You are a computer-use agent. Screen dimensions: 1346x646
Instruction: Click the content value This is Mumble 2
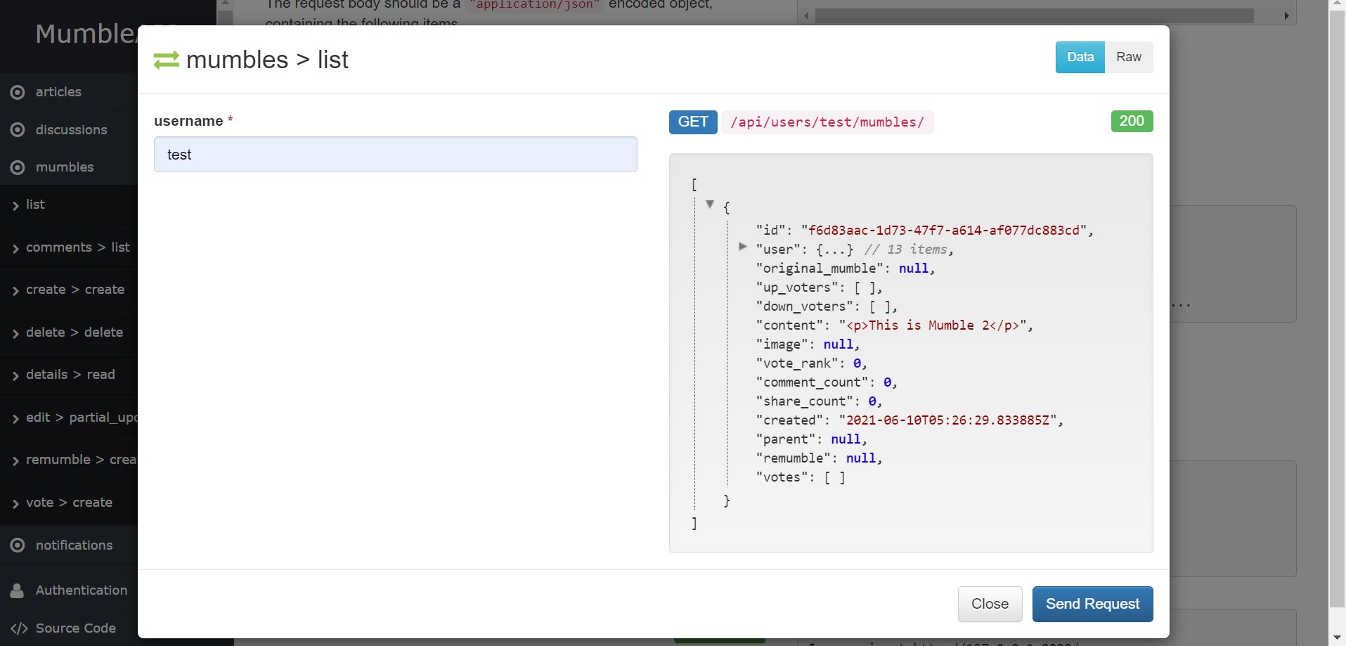click(933, 325)
